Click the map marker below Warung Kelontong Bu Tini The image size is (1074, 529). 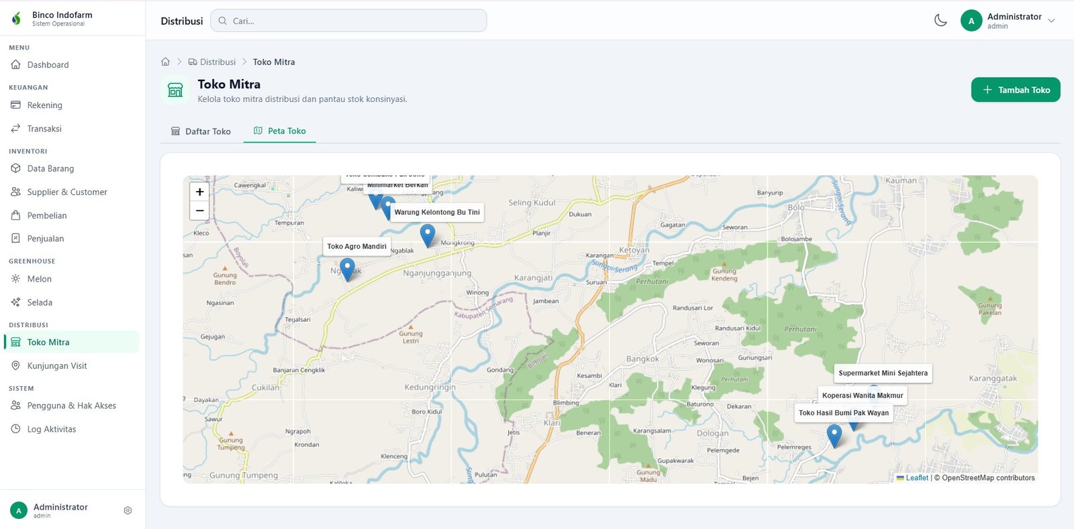[428, 235]
